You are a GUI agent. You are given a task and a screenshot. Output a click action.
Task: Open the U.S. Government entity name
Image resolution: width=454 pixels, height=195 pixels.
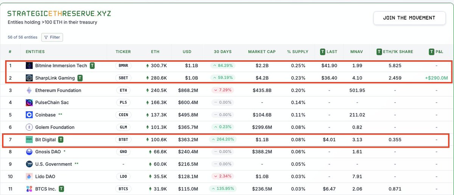(x=53, y=164)
